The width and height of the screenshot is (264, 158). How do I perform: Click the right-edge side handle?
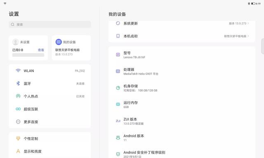click(263, 46)
